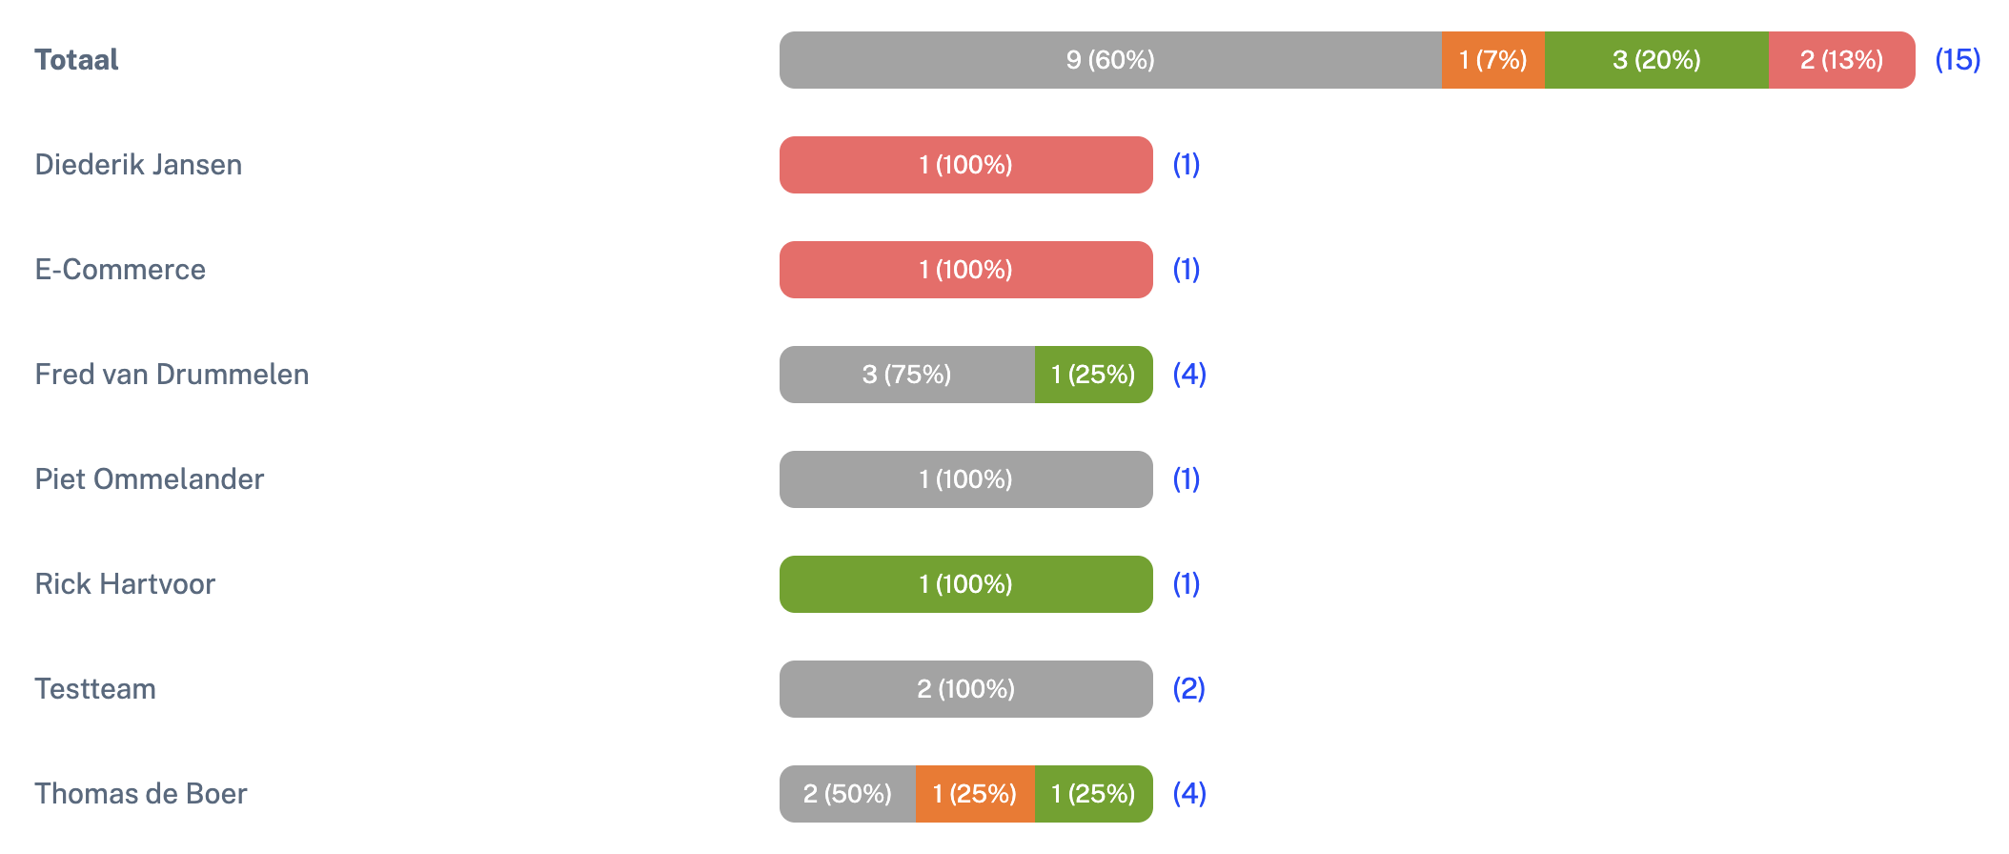Open the (2) count beside Testteam
2009x854 pixels.
point(1189,689)
